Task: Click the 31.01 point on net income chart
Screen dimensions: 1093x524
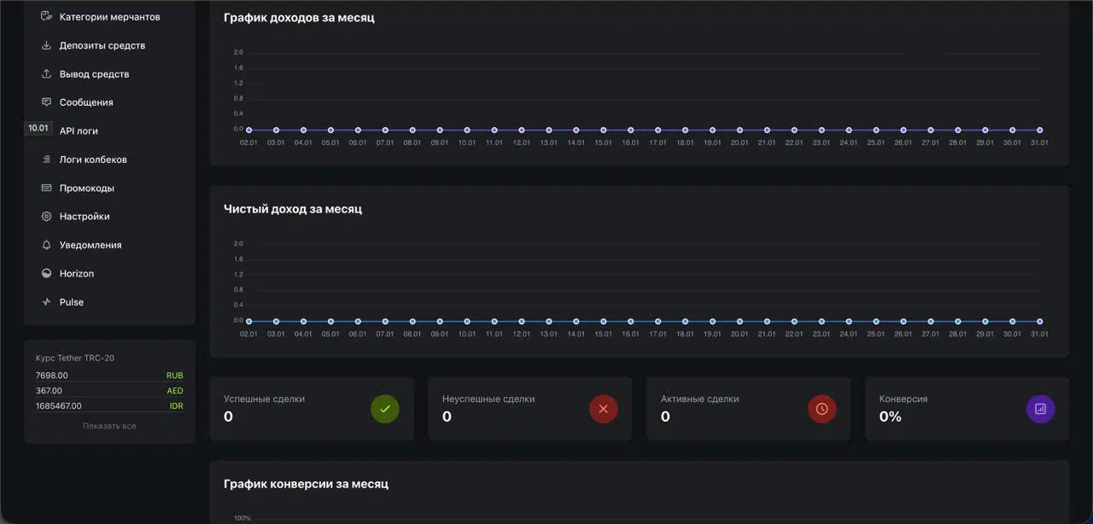Action: [1039, 322]
